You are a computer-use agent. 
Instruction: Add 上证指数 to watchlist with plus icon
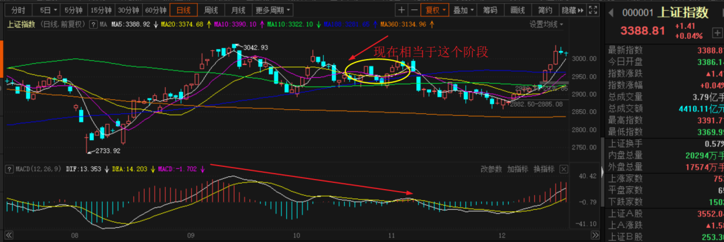[717, 34]
